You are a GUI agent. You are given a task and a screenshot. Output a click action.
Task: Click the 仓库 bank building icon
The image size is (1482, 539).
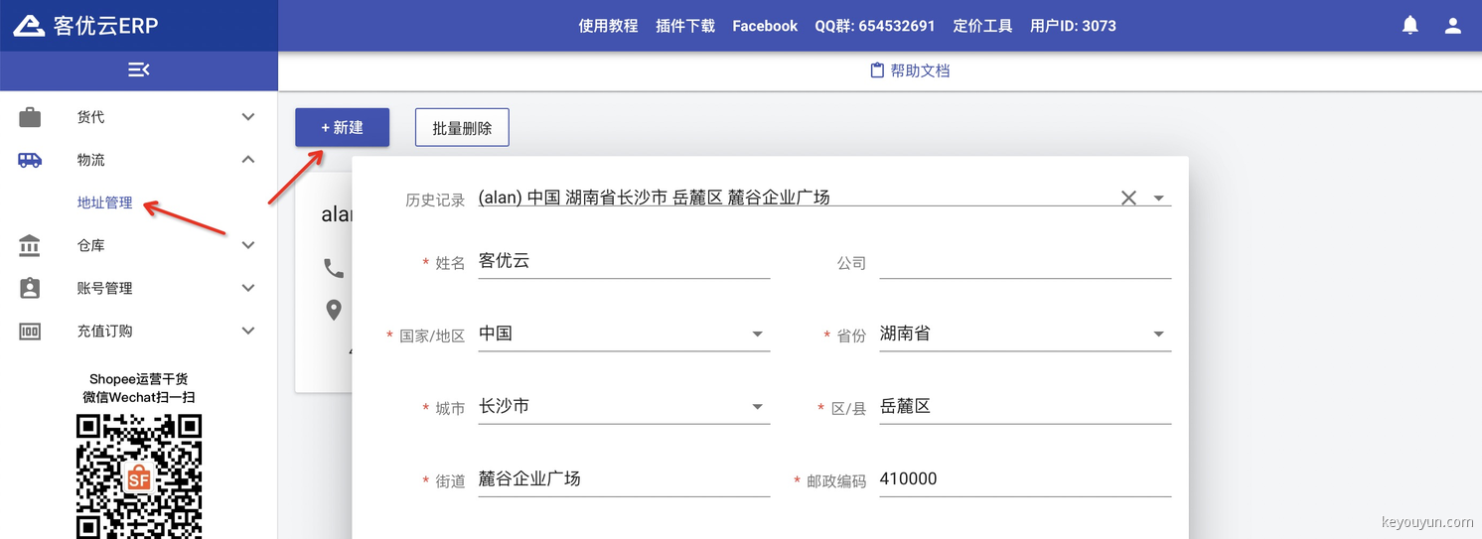pos(30,245)
